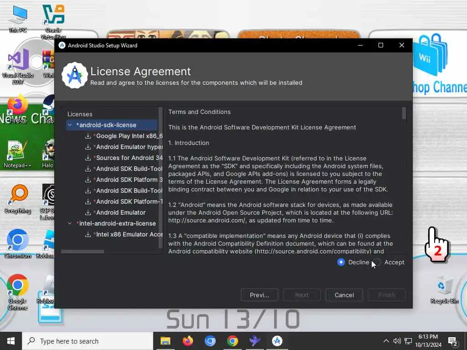Select Intel x86 Emulator Accelerator row
This screenshot has height=350, width=467.
coord(129,235)
